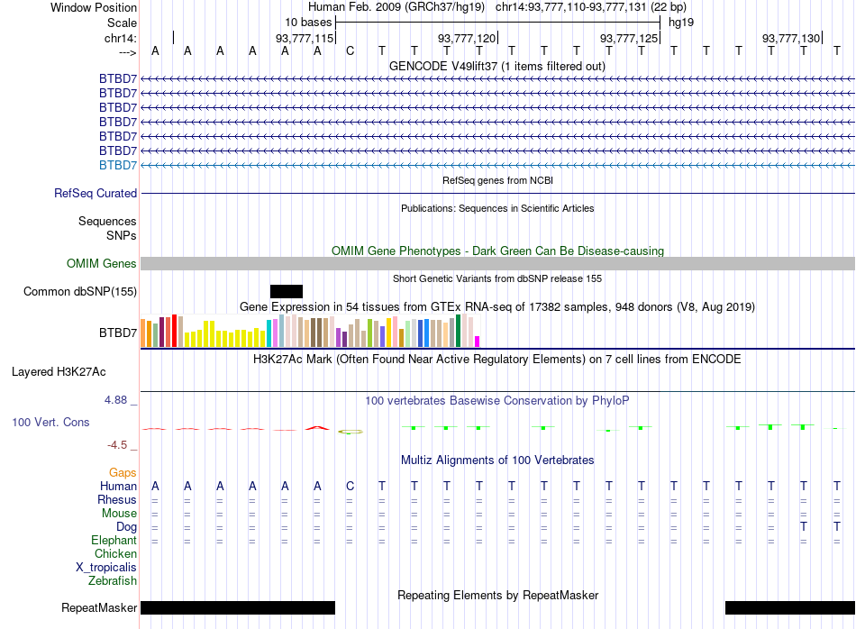Select the right black RepeatMasker block
This screenshot has height=629, width=856.
(x=790, y=607)
